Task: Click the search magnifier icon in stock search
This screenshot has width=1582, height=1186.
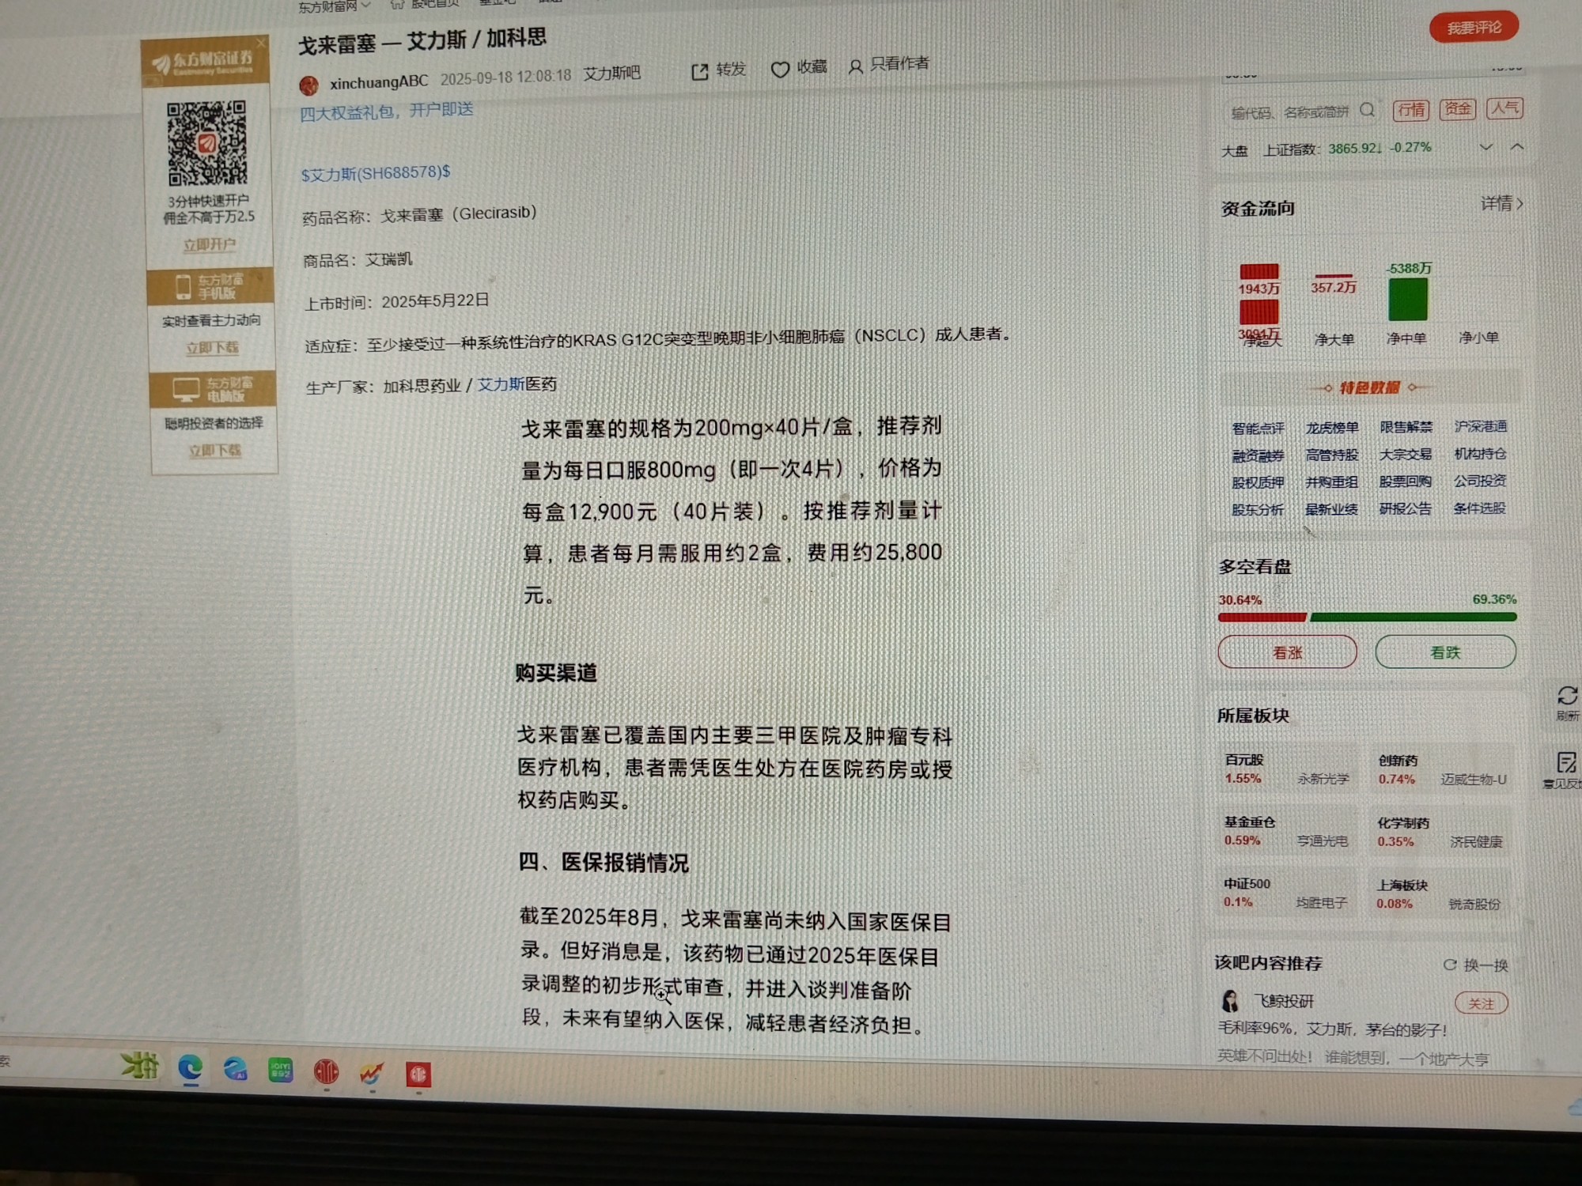Action: tap(1367, 110)
